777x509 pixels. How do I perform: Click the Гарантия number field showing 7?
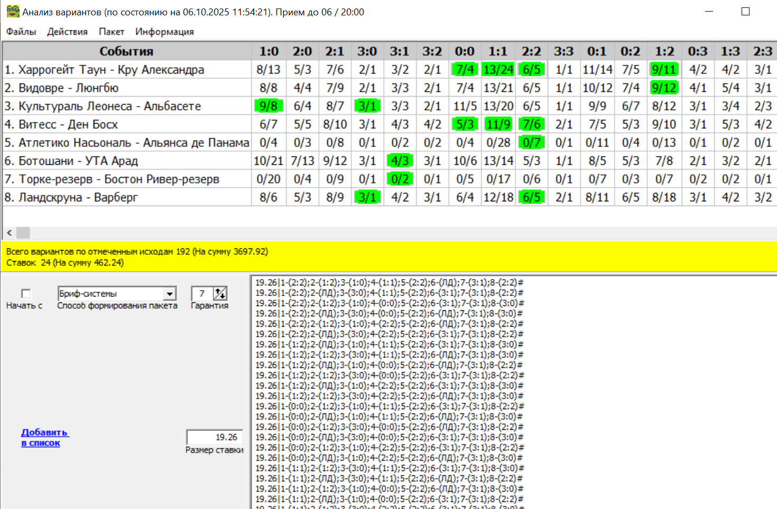202,293
